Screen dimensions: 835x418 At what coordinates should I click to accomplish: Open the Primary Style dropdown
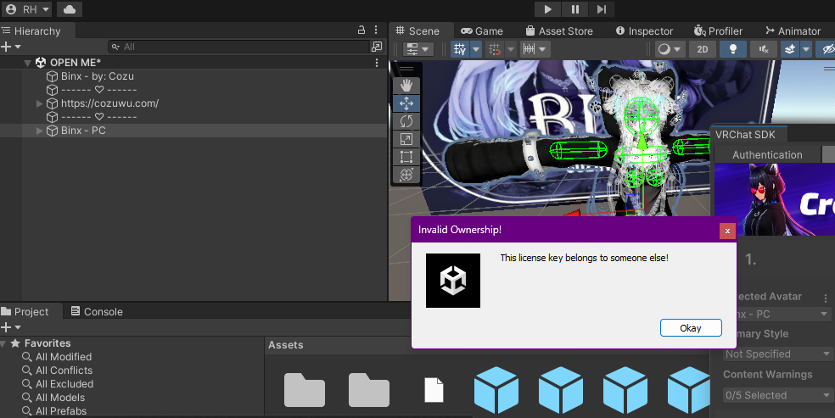point(777,354)
